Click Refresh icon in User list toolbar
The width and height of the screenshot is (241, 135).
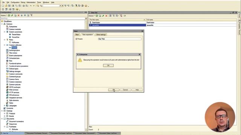point(125,16)
